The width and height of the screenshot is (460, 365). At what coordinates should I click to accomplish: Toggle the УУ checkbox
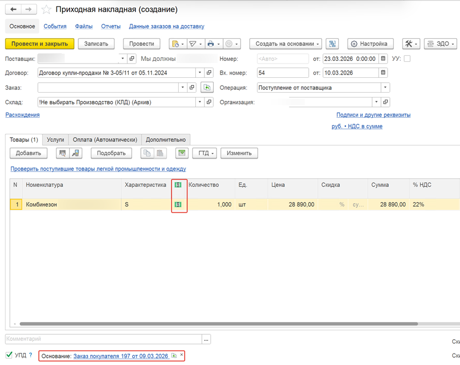pyautogui.click(x=407, y=59)
